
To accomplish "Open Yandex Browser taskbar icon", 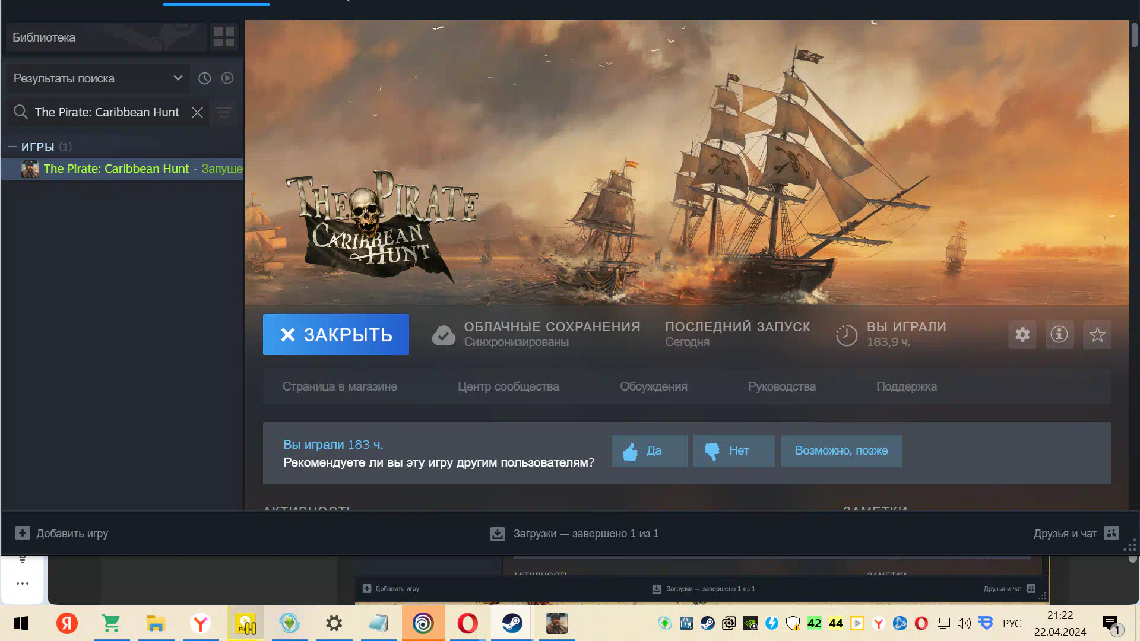I will pos(201,623).
